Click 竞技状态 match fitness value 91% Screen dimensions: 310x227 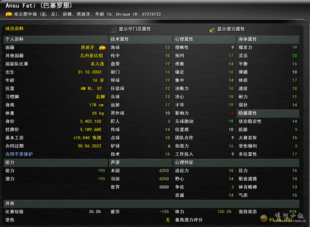pos(293,212)
